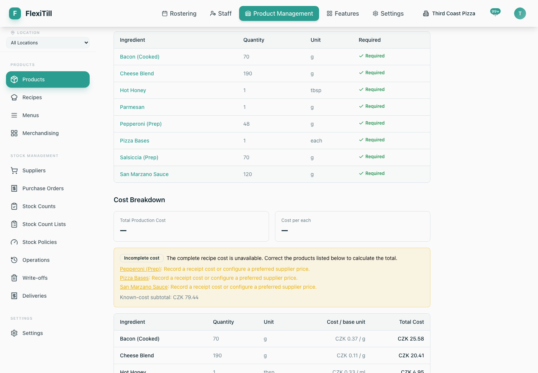Click the Suppliers cart icon
538x373 pixels.
14,170
